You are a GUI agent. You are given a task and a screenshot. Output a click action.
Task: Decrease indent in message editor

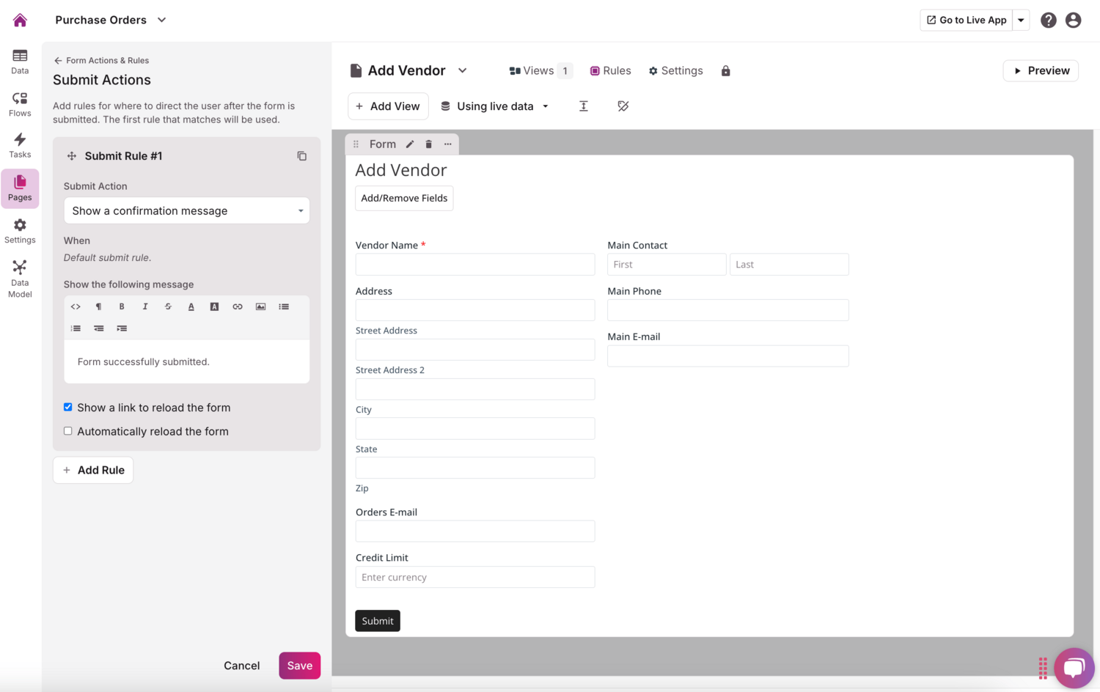point(98,328)
